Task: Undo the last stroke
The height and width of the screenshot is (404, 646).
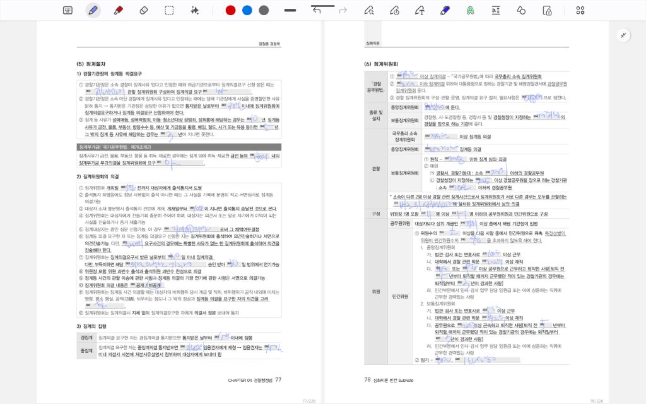Action: tap(317, 10)
